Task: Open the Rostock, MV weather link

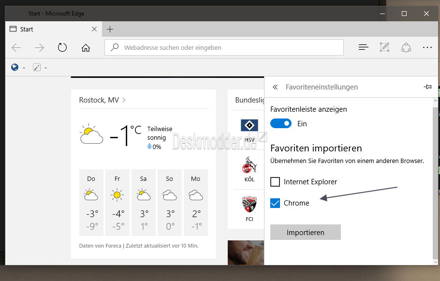Action: pos(99,100)
